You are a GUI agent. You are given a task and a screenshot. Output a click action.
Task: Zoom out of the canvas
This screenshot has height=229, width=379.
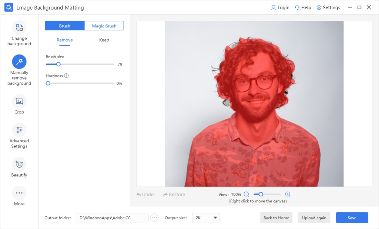pyautogui.click(x=246, y=194)
